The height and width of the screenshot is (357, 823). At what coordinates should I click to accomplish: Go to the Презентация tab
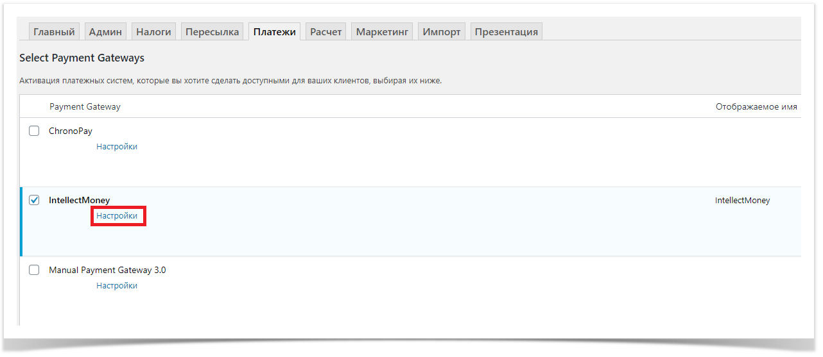[x=506, y=32]
